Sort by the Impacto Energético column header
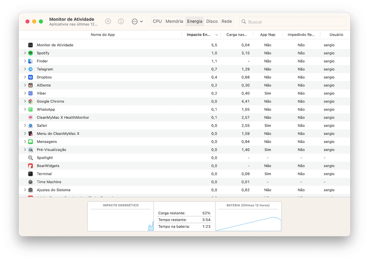369x261 pixels. 201,35
